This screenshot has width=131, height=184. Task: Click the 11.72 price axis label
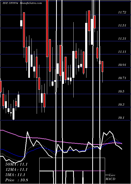[122, 12]
